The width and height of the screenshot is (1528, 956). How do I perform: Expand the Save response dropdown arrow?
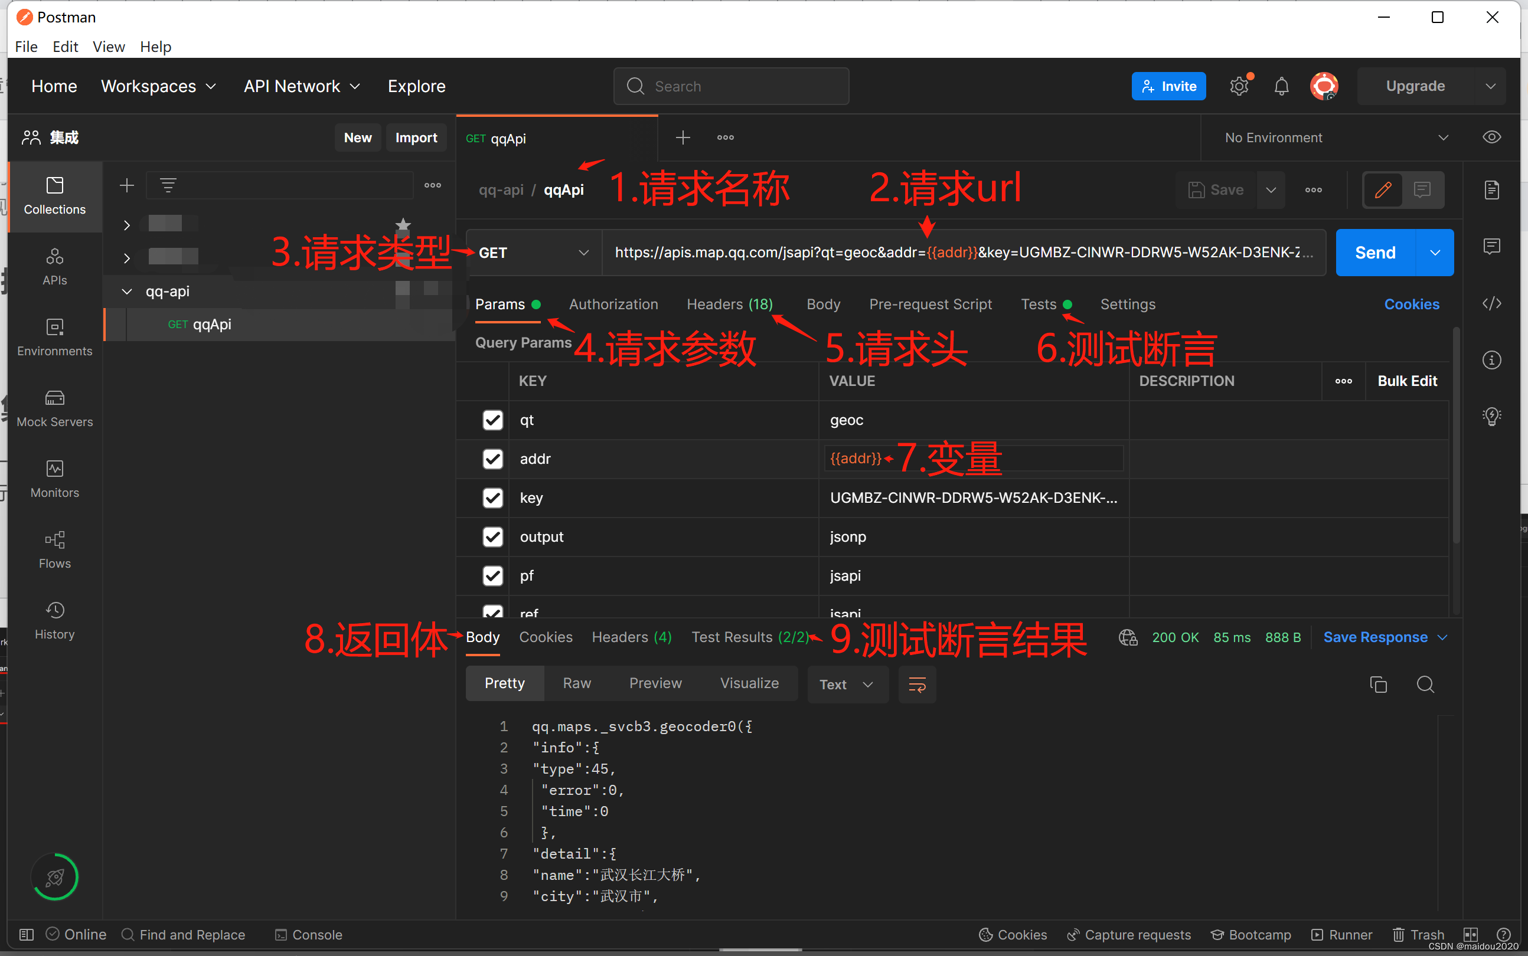(x=1441, y=637)
